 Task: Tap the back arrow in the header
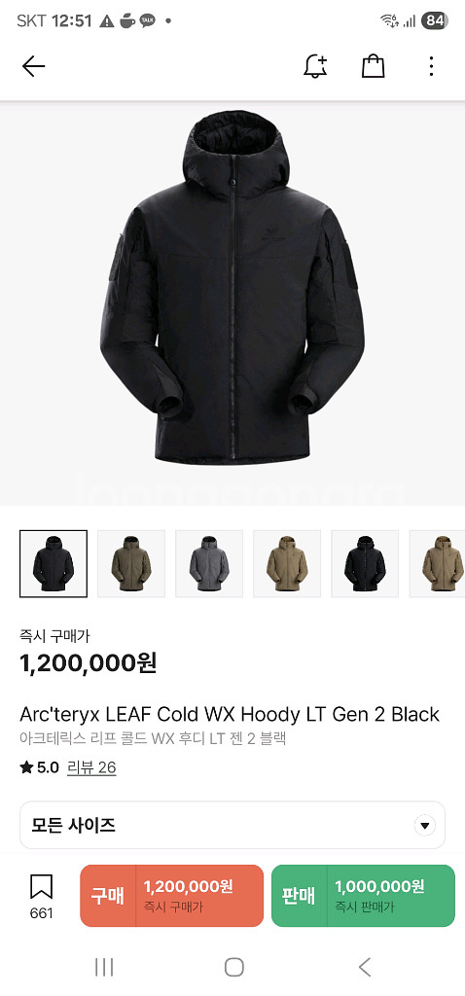point(33,66)
